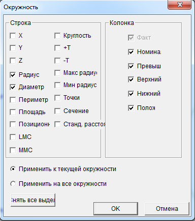The image size is (195, 221).
Task: Uncheck the Верхний column checkbox
Action: (x=131, y=79)
